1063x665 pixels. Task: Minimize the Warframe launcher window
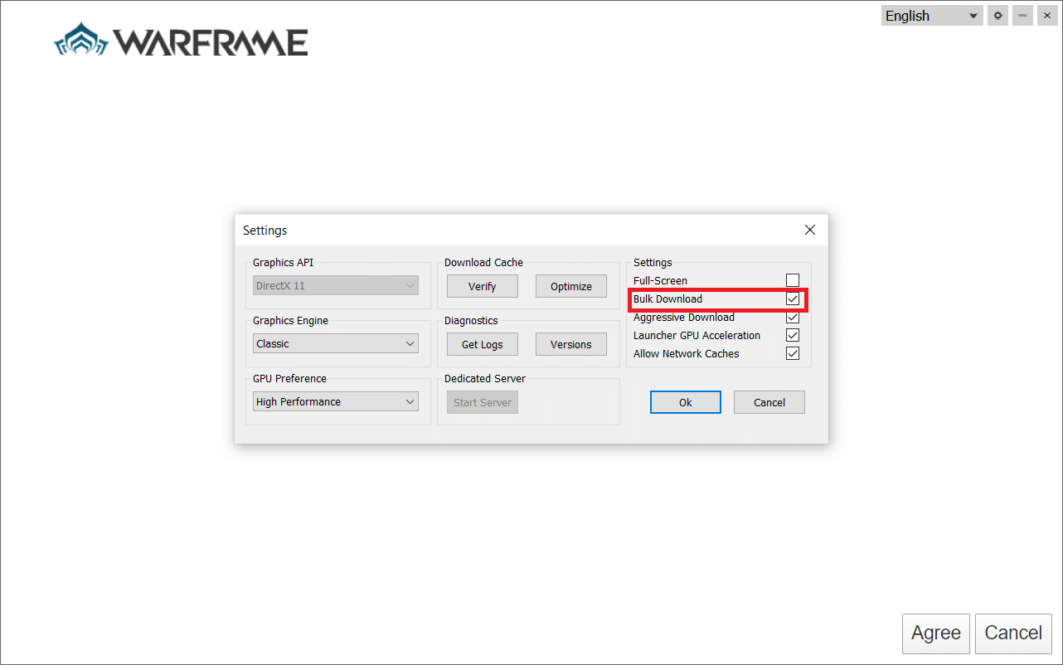(1022, 16)
